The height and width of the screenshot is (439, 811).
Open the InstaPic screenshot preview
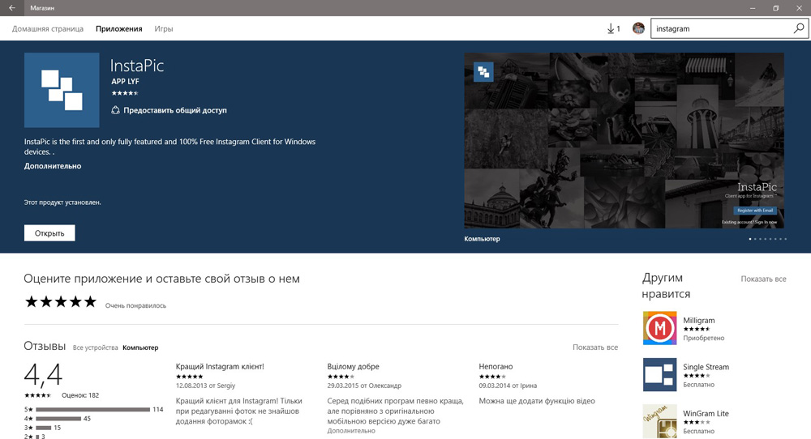[x=624, y=140]
